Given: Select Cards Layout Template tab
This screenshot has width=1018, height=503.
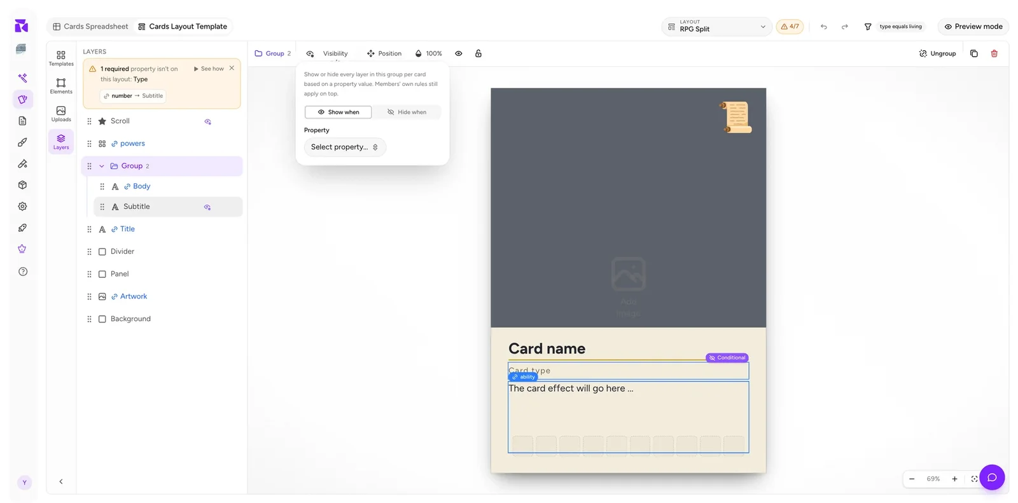Looking at the screenshot, I should [x=183, y=27].
